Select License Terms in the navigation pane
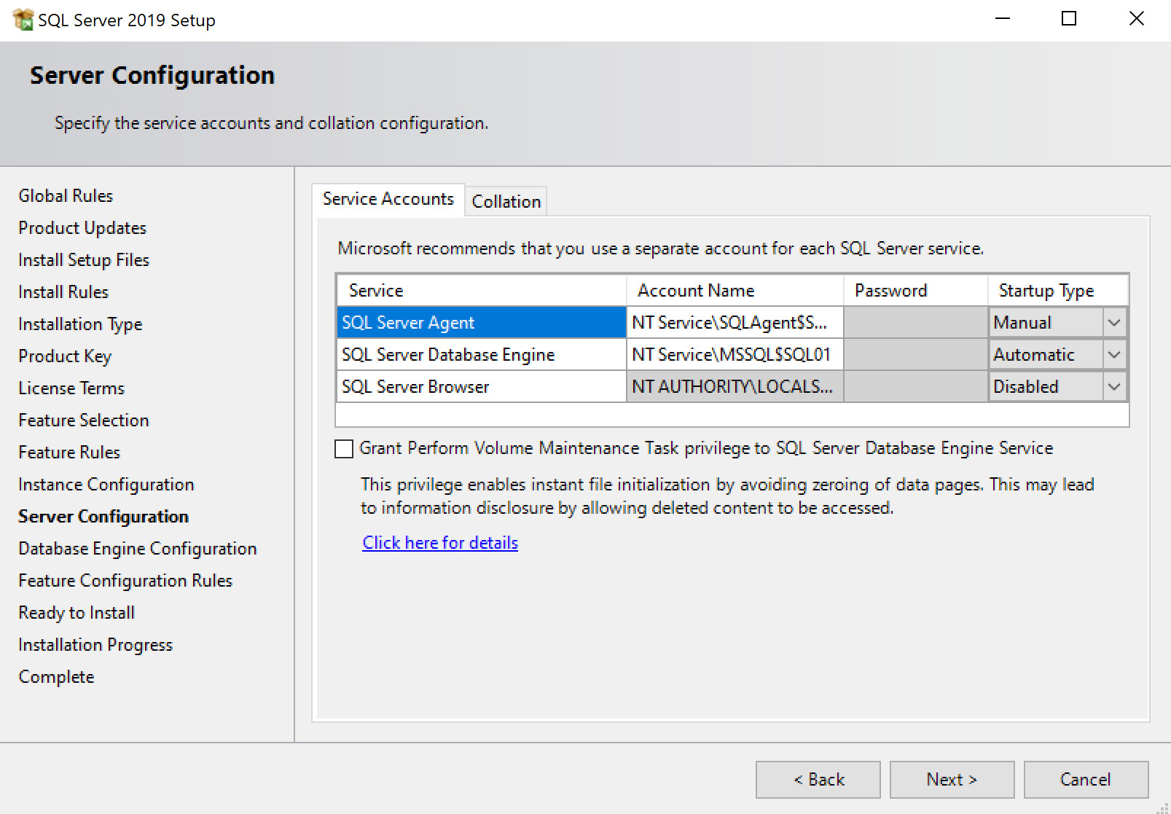The height and width of the screenshot is (814, 1171). 71,388
